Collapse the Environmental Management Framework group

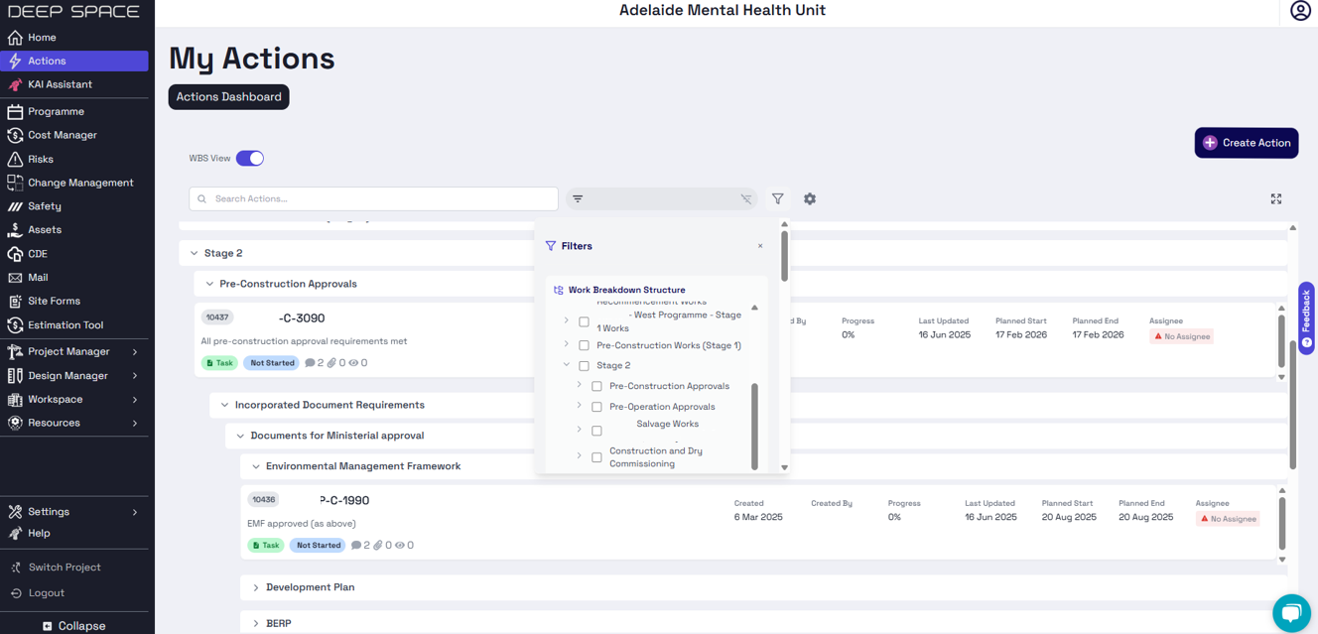(x=256, y=466)
